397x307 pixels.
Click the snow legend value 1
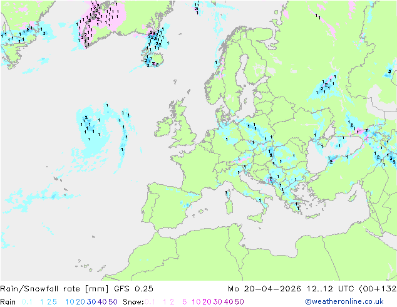click(x=165, y=302)
